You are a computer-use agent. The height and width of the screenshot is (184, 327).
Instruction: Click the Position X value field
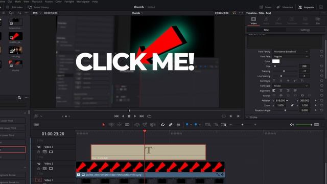(281, 101)
